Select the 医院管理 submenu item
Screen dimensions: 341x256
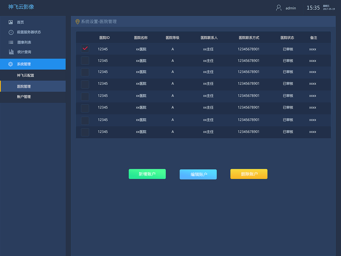[x=33, y=86]
